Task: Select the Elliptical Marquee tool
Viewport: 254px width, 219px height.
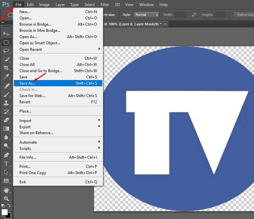Action: pos(6,42)
